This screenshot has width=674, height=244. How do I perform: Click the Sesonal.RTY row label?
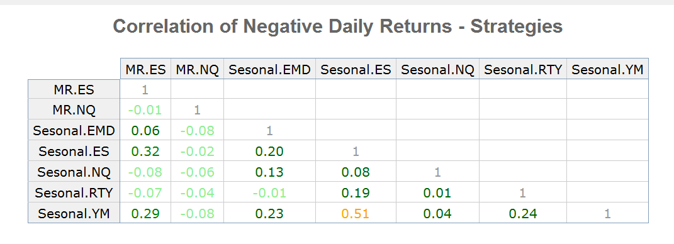[74, 192]
